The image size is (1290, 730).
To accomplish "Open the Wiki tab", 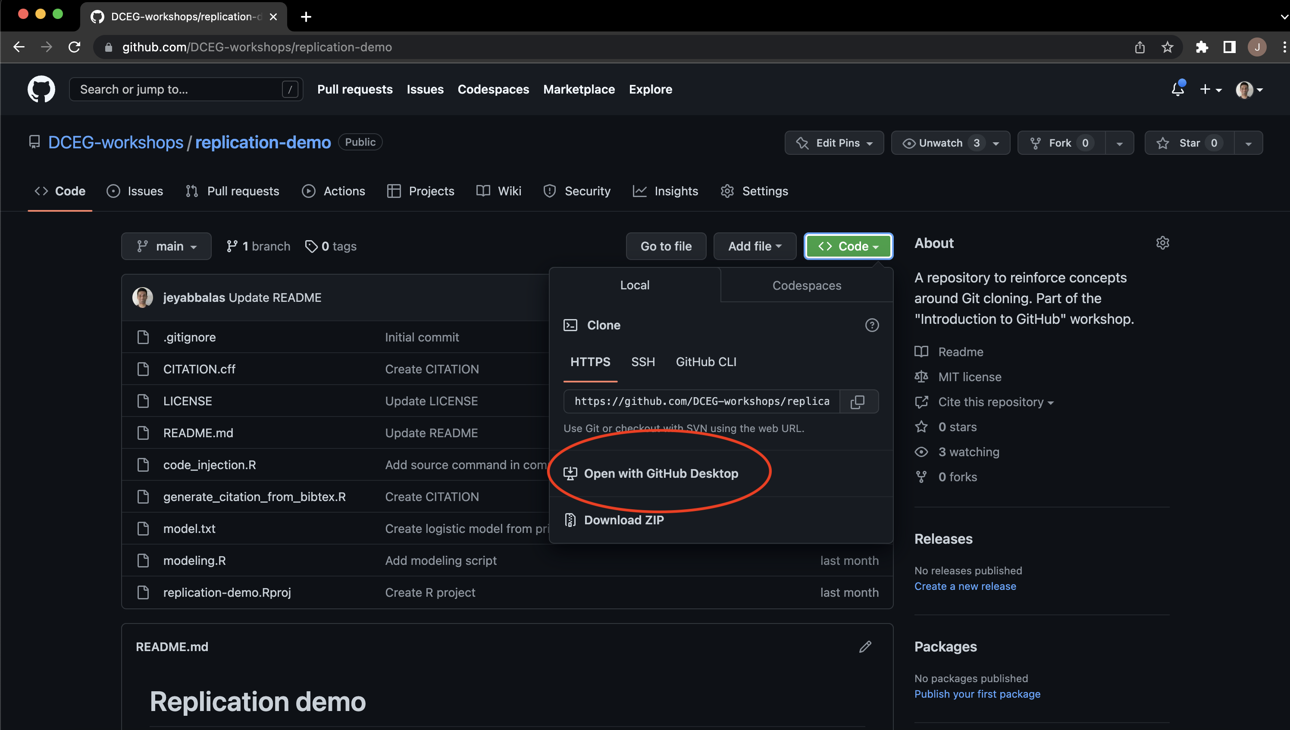I will (499, 191).
